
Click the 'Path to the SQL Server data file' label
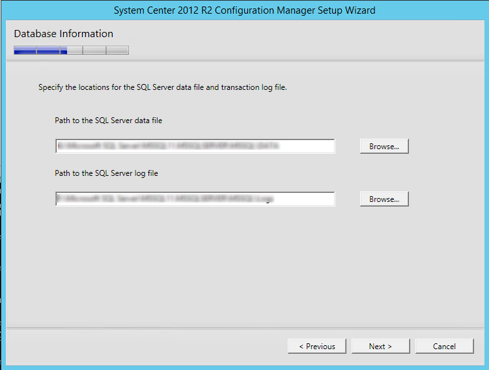click(109, 121)
